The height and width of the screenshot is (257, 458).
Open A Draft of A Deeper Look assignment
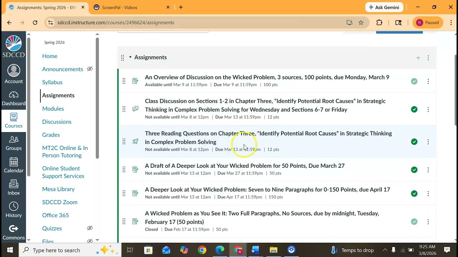245,166
